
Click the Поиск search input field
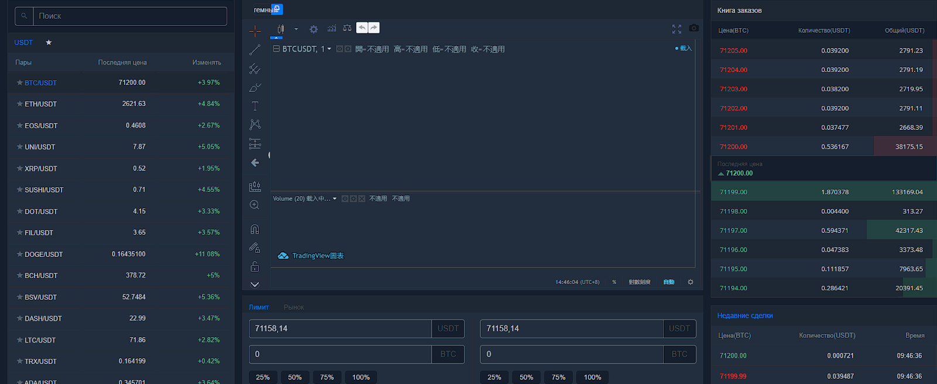(130, 16)
